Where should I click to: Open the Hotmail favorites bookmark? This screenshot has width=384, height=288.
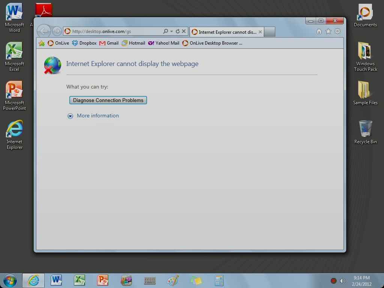133,43
